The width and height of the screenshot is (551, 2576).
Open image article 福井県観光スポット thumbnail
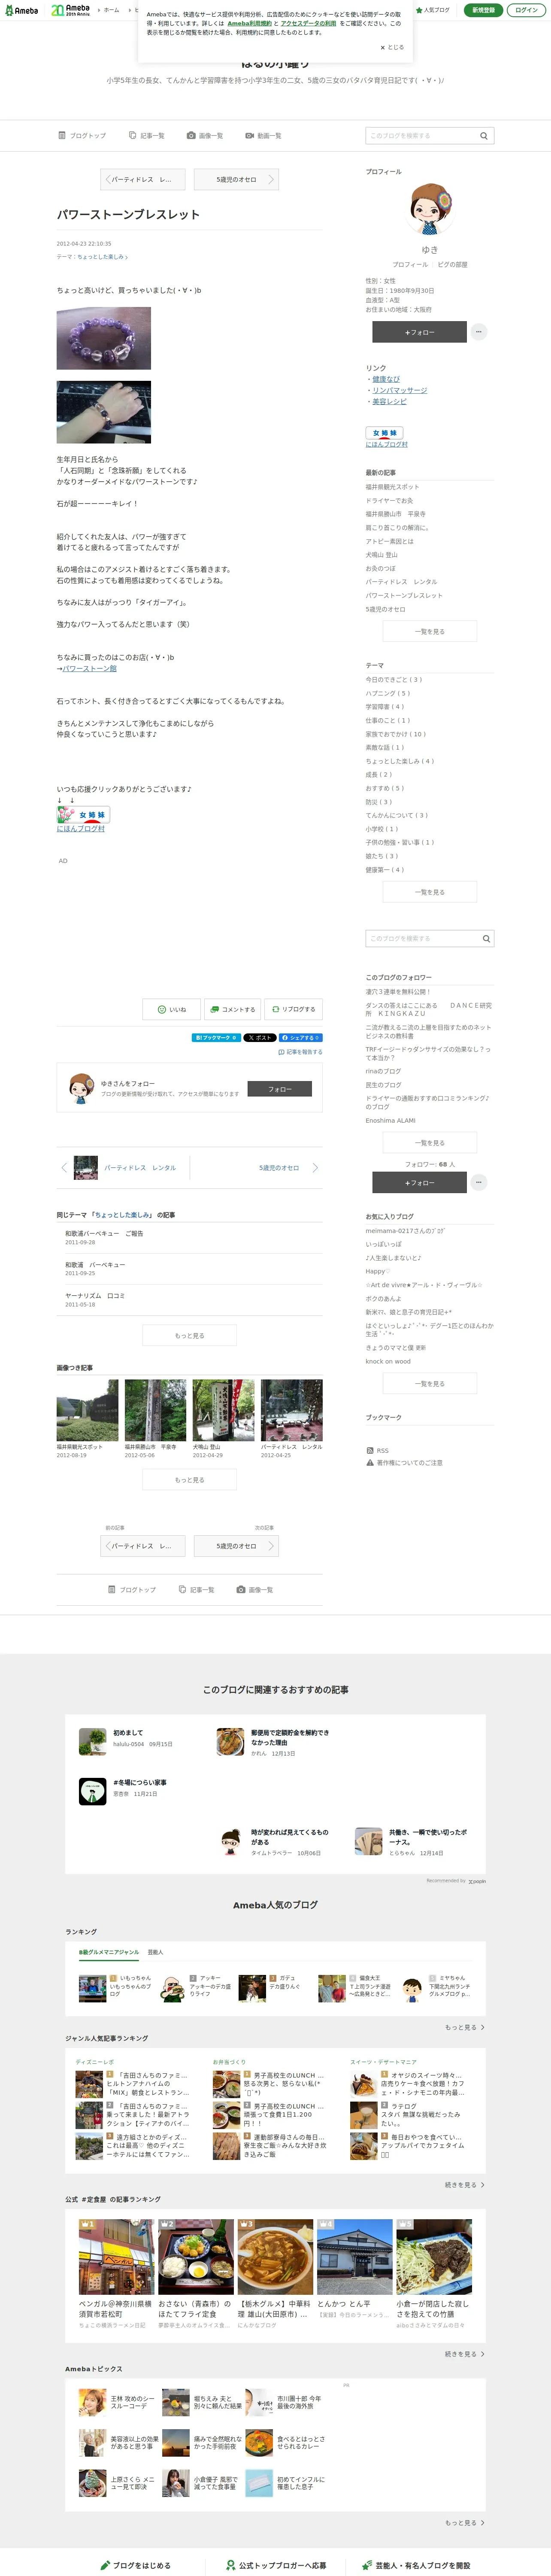[87, 1411]
